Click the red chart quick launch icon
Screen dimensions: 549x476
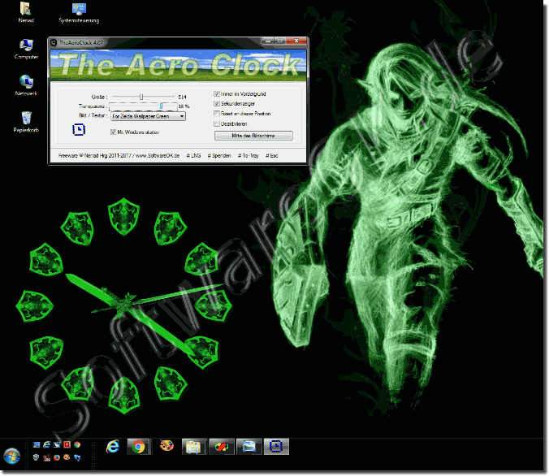[46, 457]
